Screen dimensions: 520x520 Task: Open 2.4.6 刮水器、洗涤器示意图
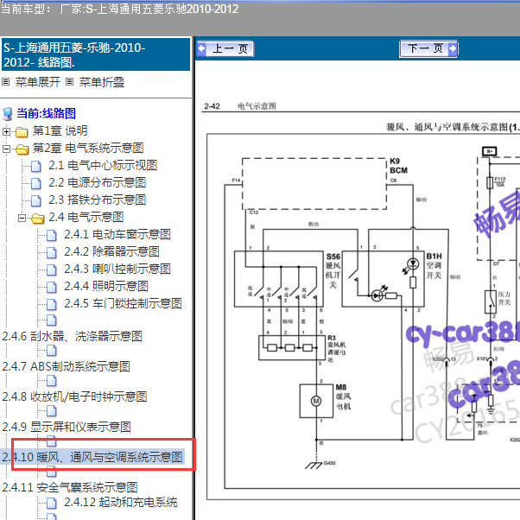click(72, 336)
